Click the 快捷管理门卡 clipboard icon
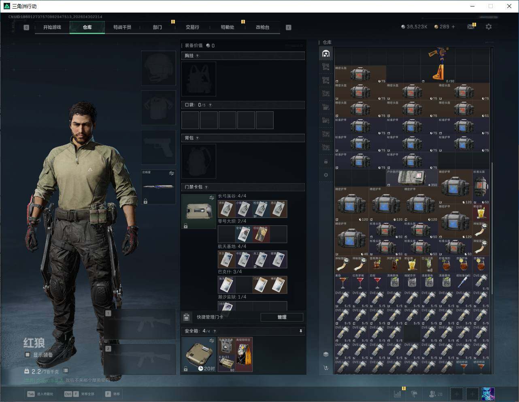The image size is (519, 402). pos(187,317)
